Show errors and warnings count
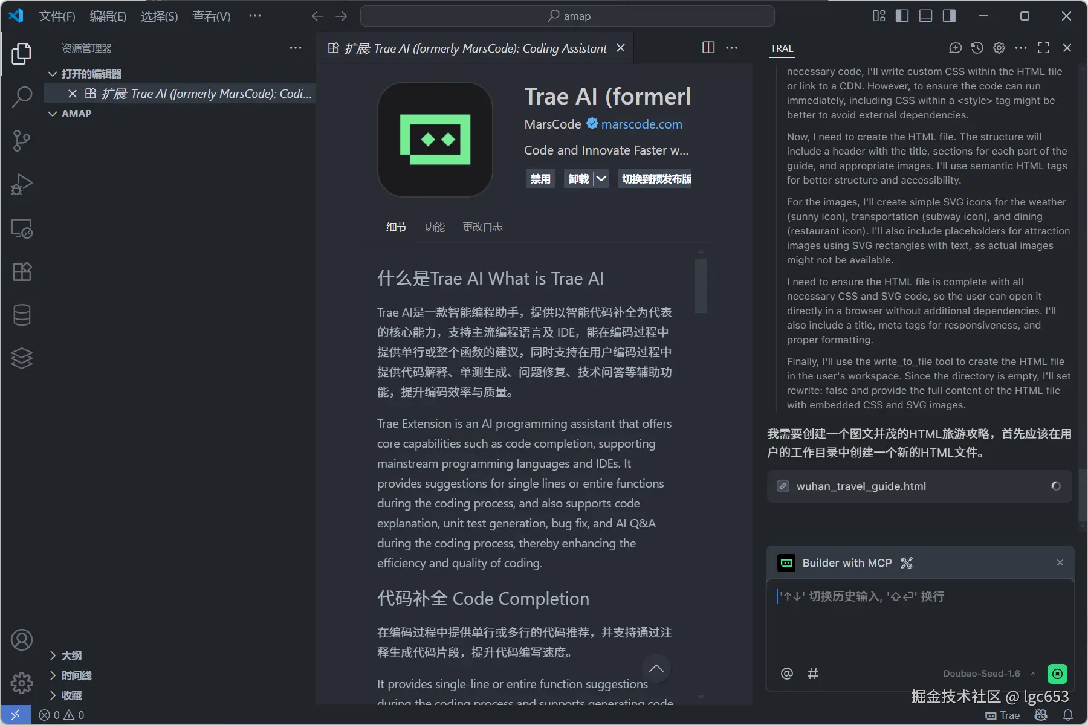The image size is (1088, 725). pos(62,715)
